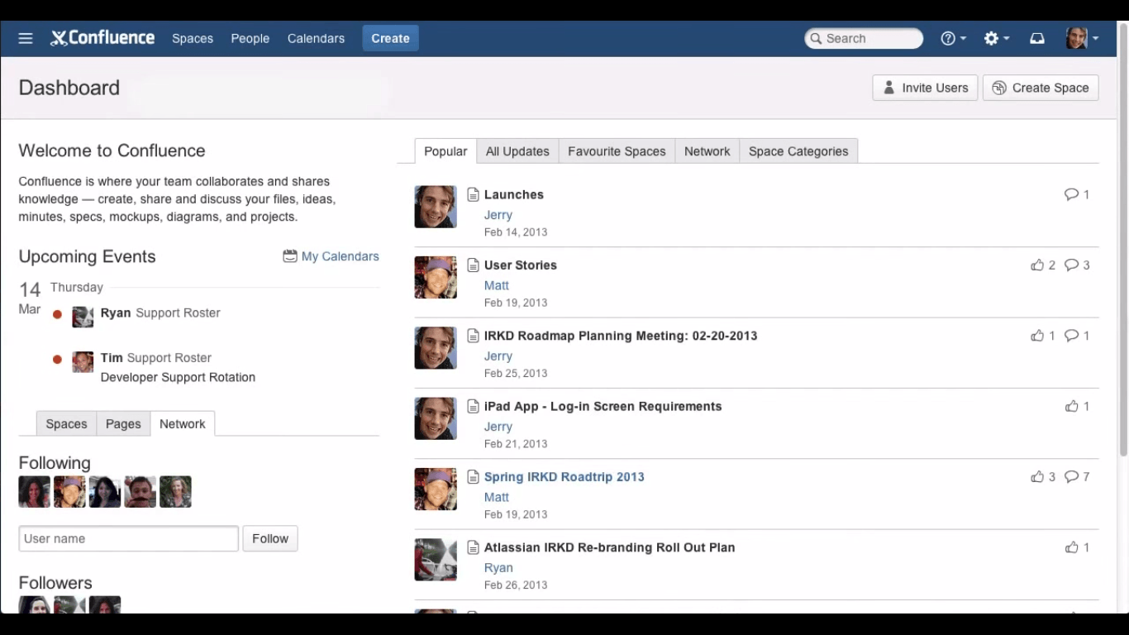Open the settings gear dropdown
This screenshot has height=635, width=1129.
point(997,38)
